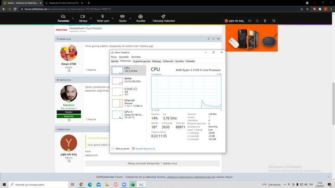The width and height of the screenshot is (335, 188).
Task: Reload the page with refresh button
Action: 15,9
